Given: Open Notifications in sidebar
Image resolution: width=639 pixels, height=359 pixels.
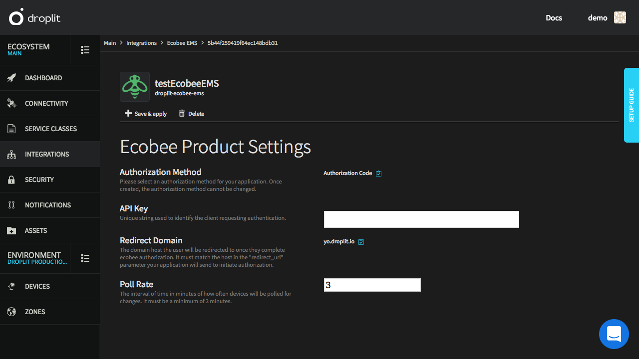Looking at the screenshot, I should coord(50,205).
